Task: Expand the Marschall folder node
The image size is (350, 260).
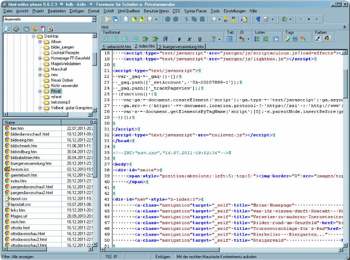Action: click(40, 69)
